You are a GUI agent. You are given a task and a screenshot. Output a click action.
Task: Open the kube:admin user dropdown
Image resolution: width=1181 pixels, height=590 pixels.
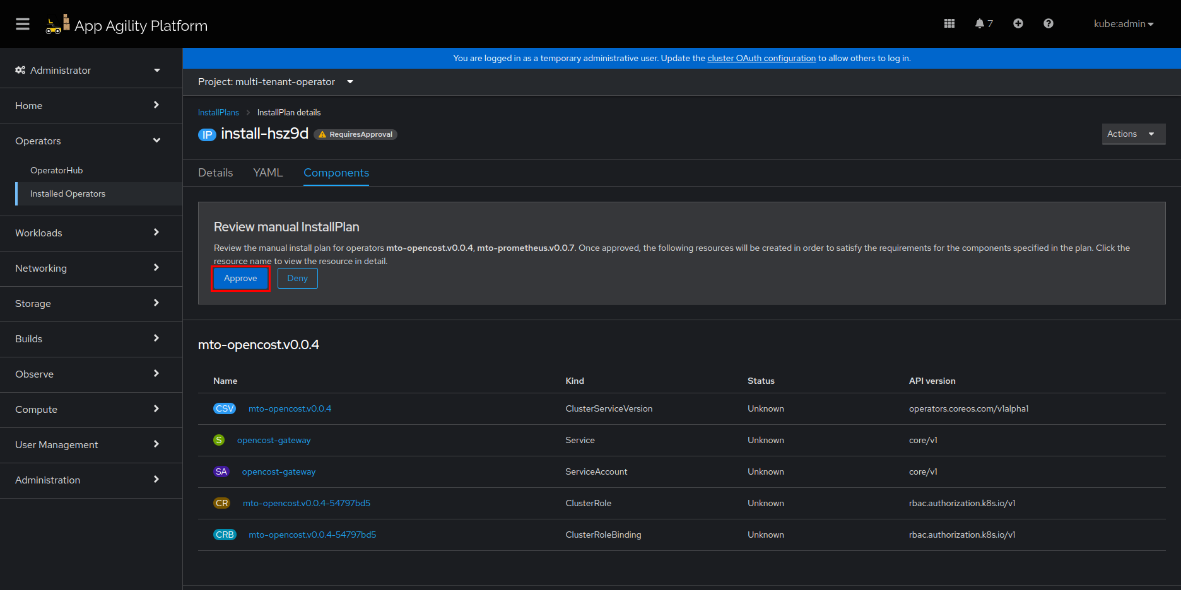[1123, 24]
